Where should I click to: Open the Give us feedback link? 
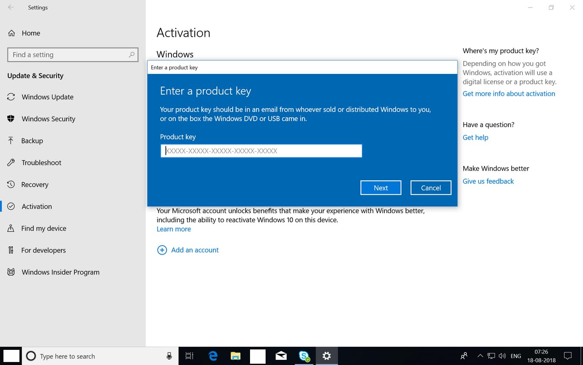488,181
